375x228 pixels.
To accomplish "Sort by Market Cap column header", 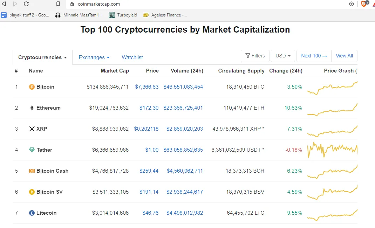I will coord(115,71).
